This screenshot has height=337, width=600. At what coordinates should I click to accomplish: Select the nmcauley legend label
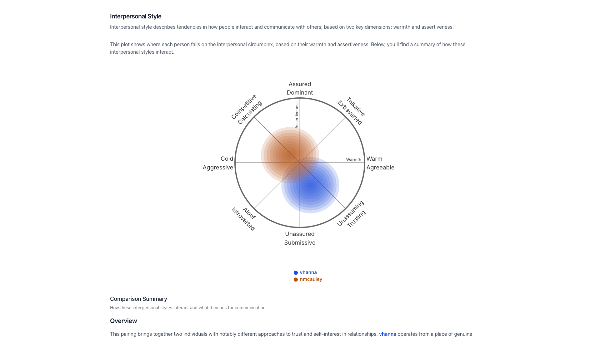point(311,279)
